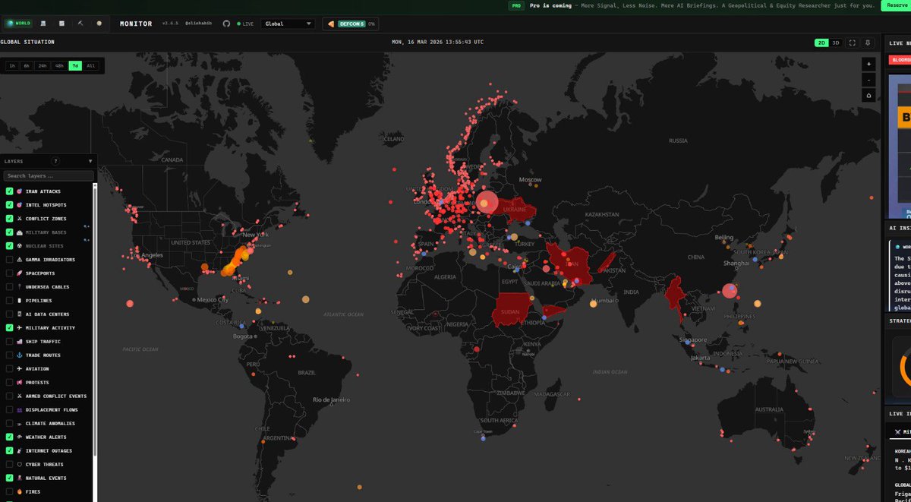Select the WORLD variant globe button

[18, 24]
